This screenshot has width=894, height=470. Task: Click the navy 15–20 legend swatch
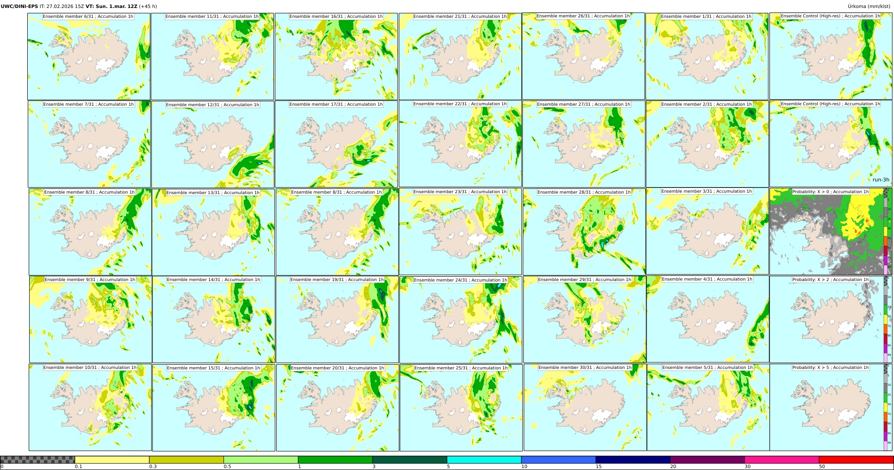(633, 460)
